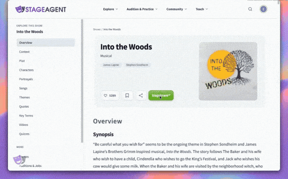288x179 pixels.
Task: Click the Shows breadcrumb link
Action: click(x=97, y=29)
